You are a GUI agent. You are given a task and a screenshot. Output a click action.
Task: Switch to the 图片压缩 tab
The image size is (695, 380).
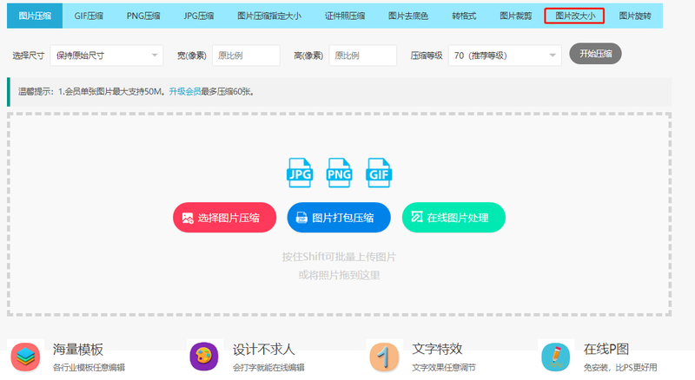[x=35, y=16]
